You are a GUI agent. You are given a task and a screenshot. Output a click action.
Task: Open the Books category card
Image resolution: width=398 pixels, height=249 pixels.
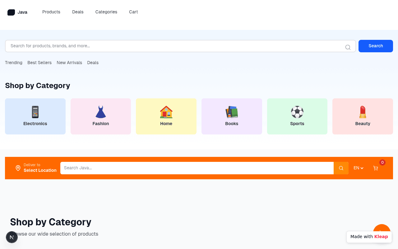click(232, 116)
